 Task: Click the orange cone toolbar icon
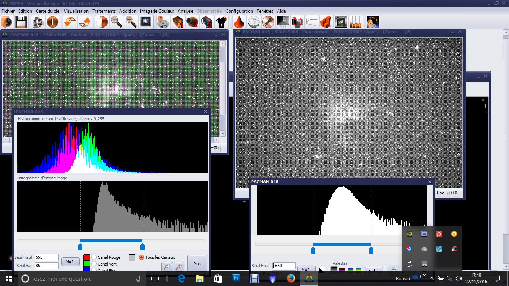point(239,22)
